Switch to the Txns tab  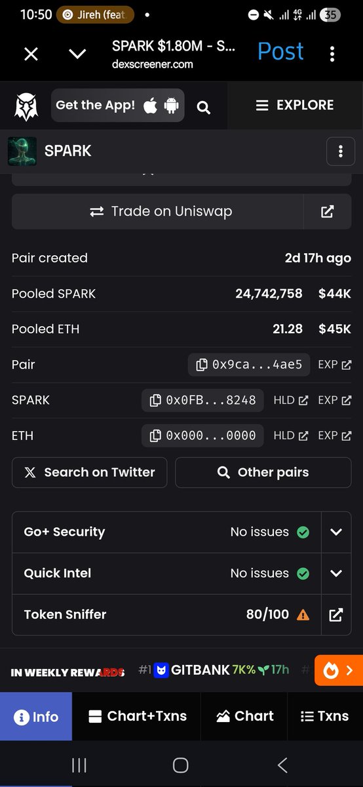click(324, 716)
